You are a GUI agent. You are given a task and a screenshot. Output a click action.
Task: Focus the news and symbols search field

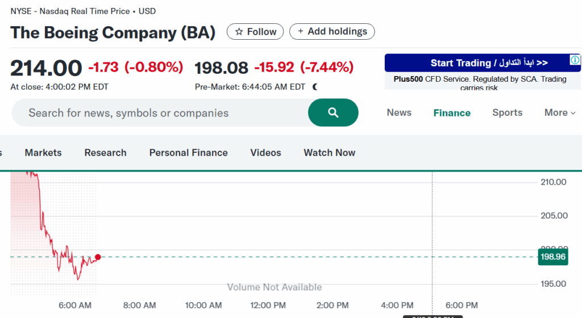click(160, 112)
